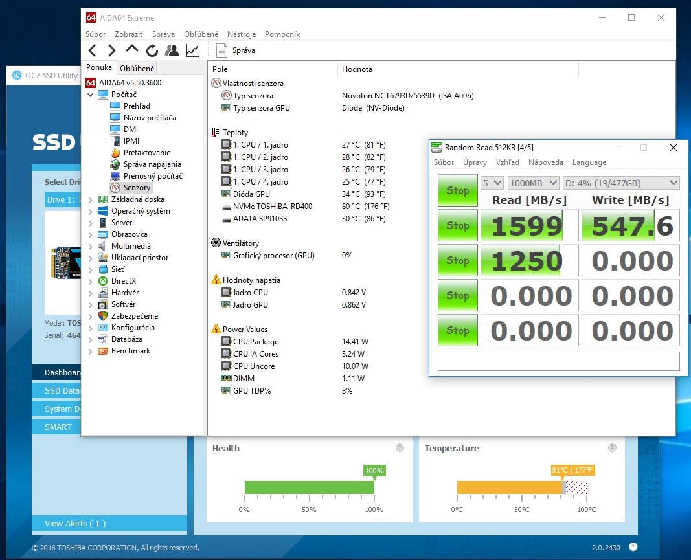The height and width of the screenshot is (560, 691).
Task: Click the OCZ SSD Utility gear icon
Action: [17, 75]
